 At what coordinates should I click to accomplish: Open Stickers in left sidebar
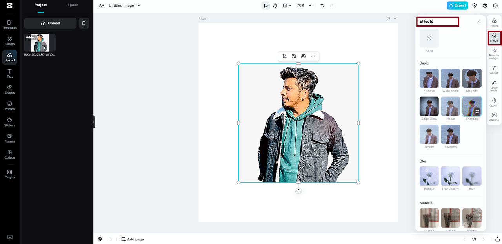pos(10,122)
